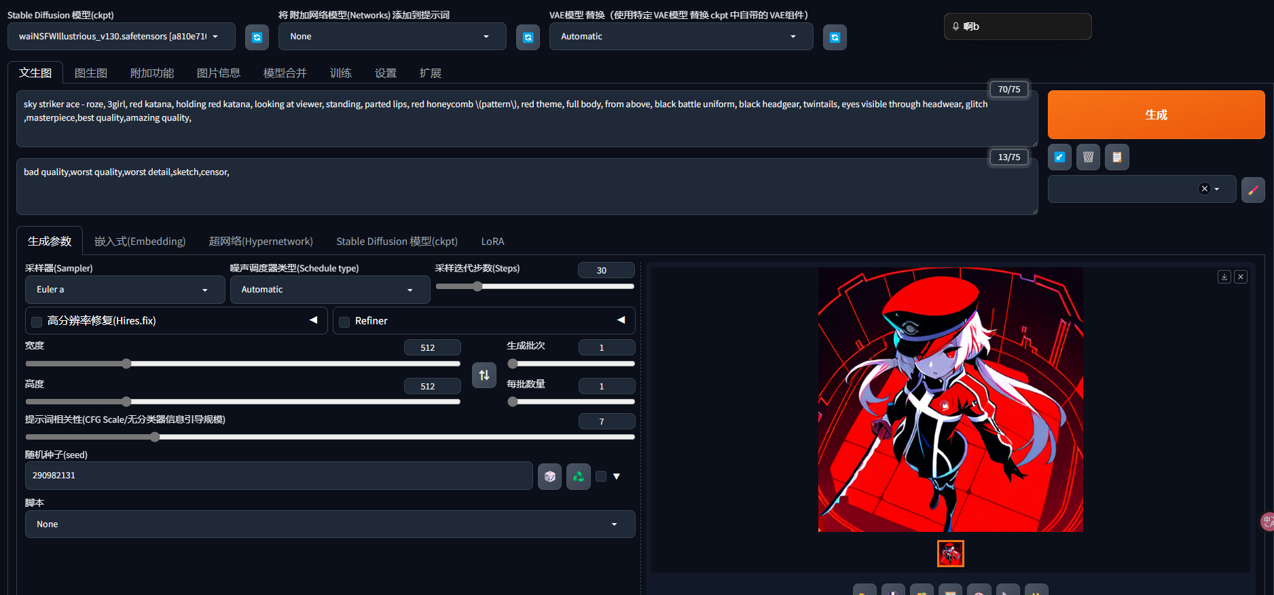Image resolution: width=1274 pixels, height=595 pixels.
Task: Adjust the 生成批次 batch count slider
Action: point(571,364)
